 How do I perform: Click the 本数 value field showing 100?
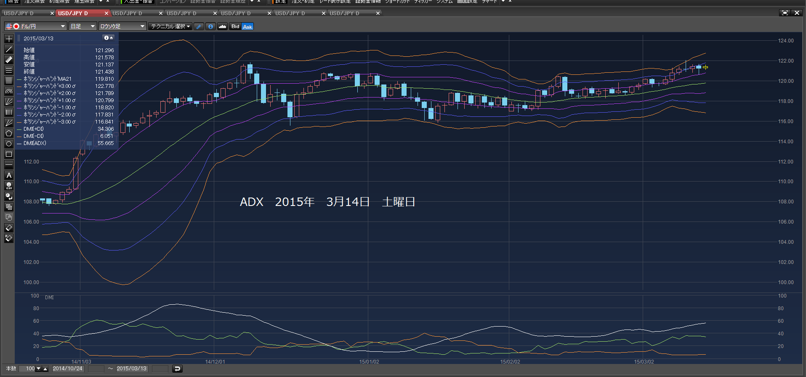pos(27,369)
